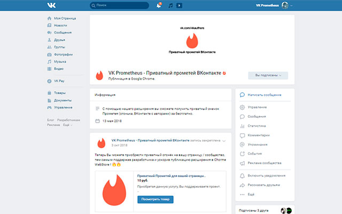This screenshot has height=214, width=342.
Task: Open the music note icon in header
Action: tap(170, 5)
